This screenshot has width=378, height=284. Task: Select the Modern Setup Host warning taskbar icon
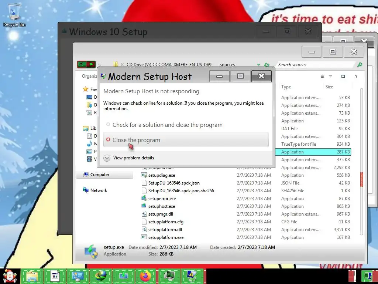192,276
